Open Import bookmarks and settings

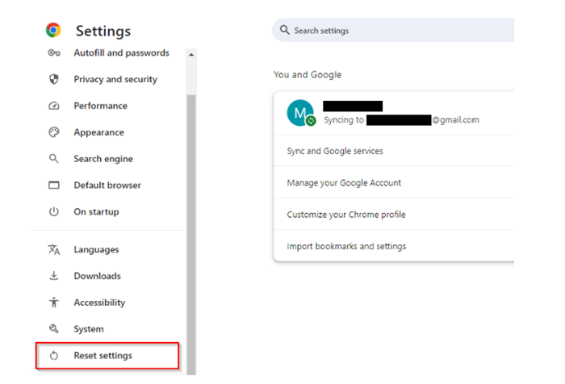coord(394,246)
